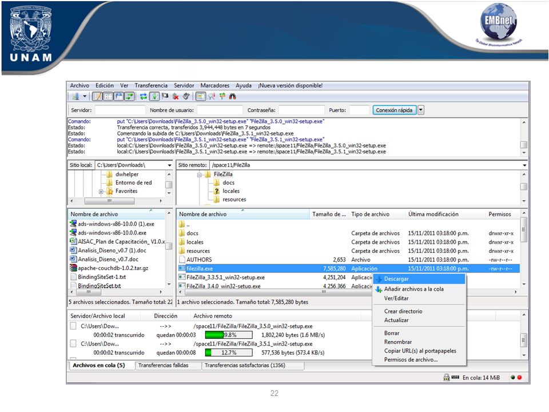Disconnect from the server using red X icon
Image resolution: width=549 pixels, height=412 pixels.
[176, 96]
